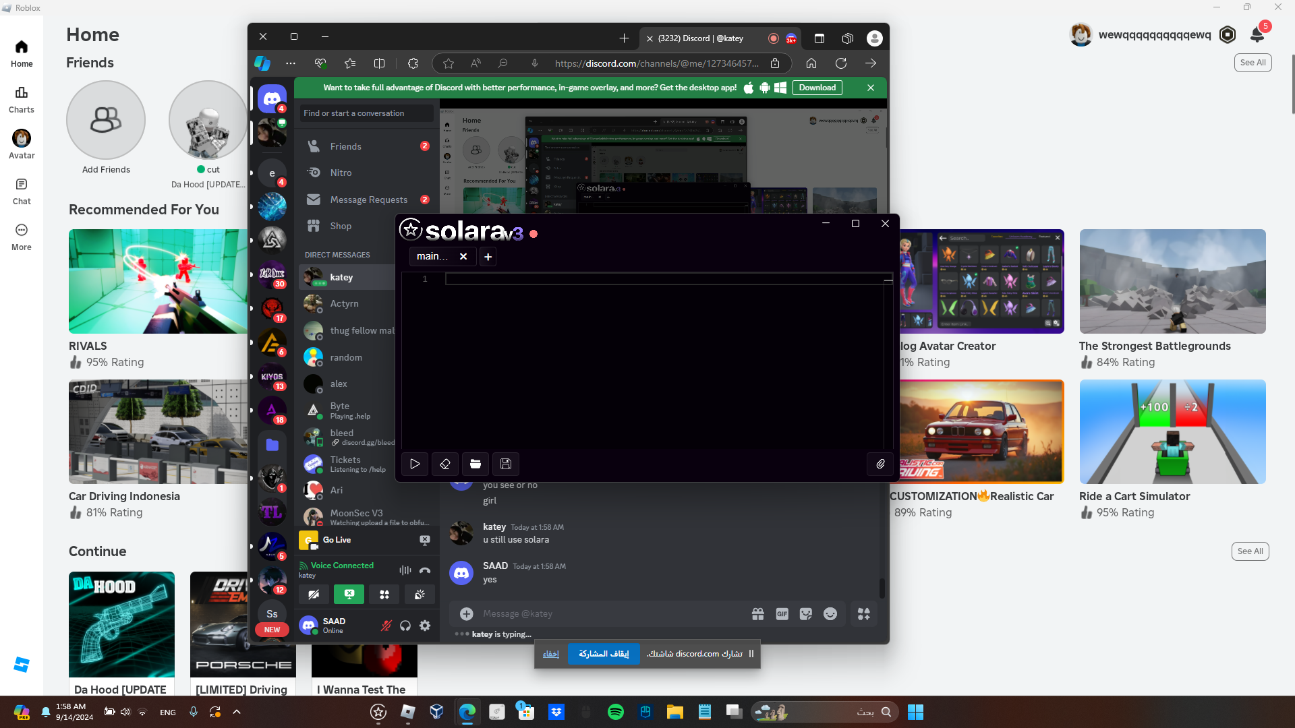
Task: Click Download desktop app button in Discord banner
Action: pos(817,88)
